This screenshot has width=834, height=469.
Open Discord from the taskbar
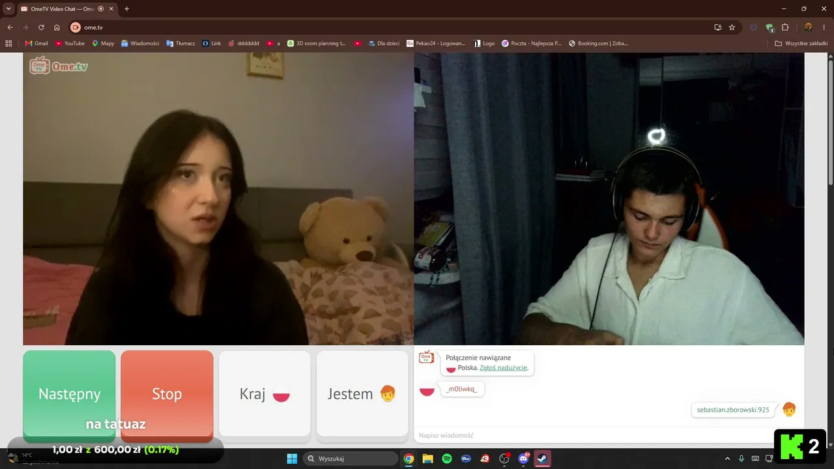[523, 459]
